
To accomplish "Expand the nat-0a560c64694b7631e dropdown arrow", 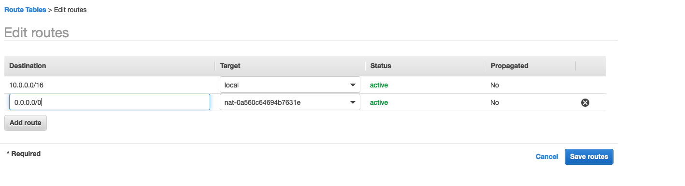I will coord(353,102).
